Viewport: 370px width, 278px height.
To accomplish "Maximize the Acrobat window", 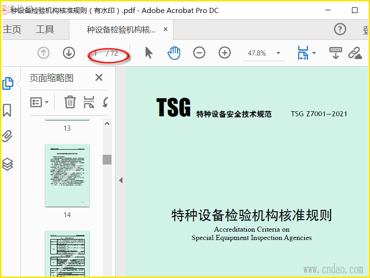I will tap(355, 10).
